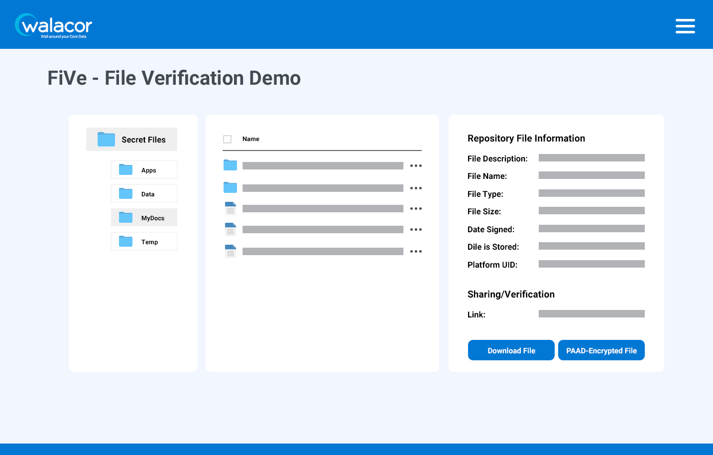Select the Secret Files root folder
This screenshot has height=455, width=713.
click(131, 140)
